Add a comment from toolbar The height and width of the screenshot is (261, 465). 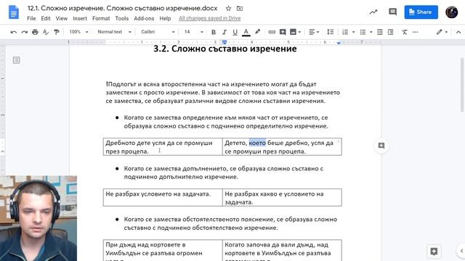pyautogui.click(x=283, y=32)
